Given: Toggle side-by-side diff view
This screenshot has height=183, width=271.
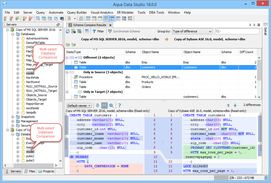Looking at the screenshot, I should pos(104,105).
